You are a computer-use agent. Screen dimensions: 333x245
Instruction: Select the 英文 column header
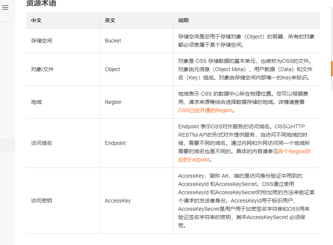pos(137,20)
